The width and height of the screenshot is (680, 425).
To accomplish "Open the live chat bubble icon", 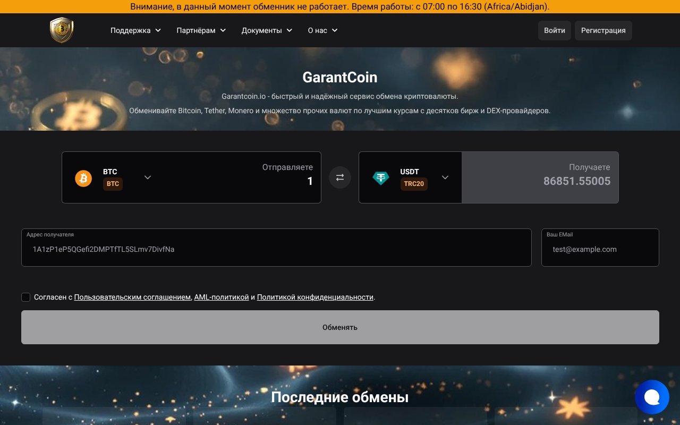I will tap(652, 397).
